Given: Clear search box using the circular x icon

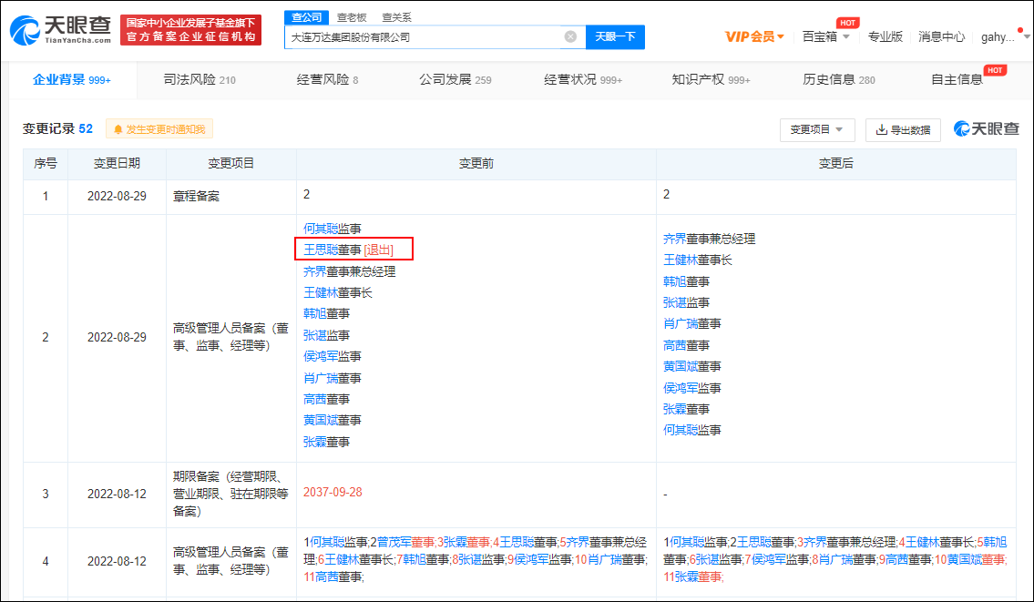Looking at the screenshot, I should (570, 36).
